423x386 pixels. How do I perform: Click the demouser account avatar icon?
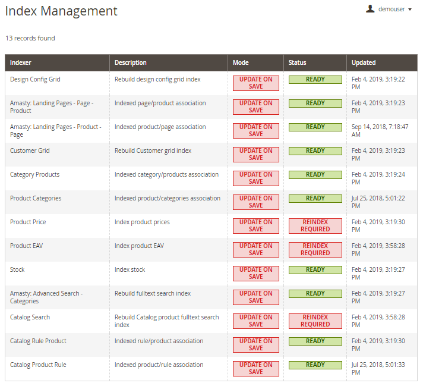tap(370, 9)
